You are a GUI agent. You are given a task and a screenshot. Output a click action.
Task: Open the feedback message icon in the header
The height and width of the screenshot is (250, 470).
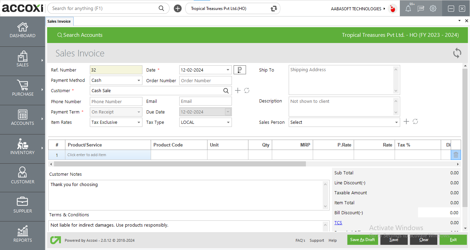click(x=420, y=8)
